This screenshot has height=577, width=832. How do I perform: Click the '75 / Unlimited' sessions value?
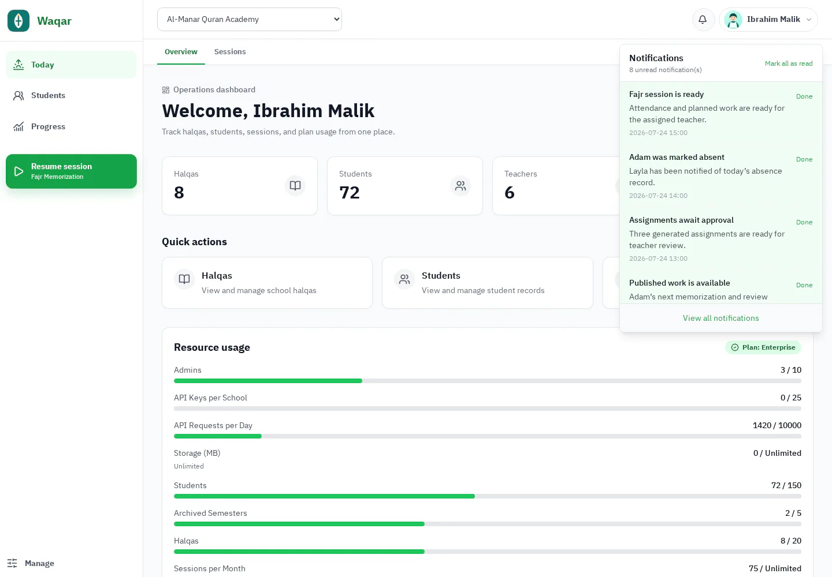(x=775, y=568)
